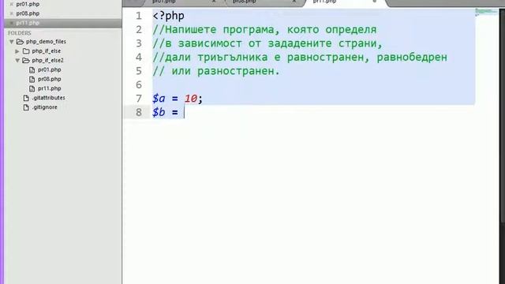Viewport: 505px width, 284px height.
Task: Close pr11.php in open files list
Action: point(12,23)
